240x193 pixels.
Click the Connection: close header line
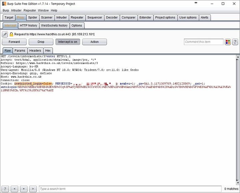tap(15, 80)
